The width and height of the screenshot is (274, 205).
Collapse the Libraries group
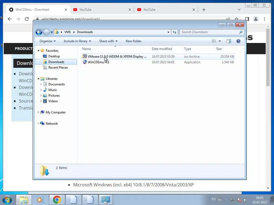tap(38, 79)
